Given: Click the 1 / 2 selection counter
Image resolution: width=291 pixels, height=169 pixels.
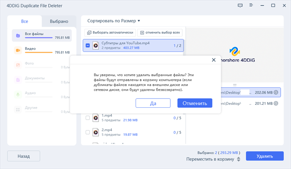Looking at the screenshot, I should [177, 46].
